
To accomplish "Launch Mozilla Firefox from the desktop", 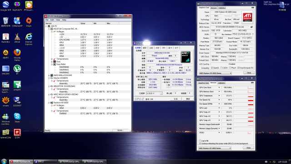I will [17, 55].
